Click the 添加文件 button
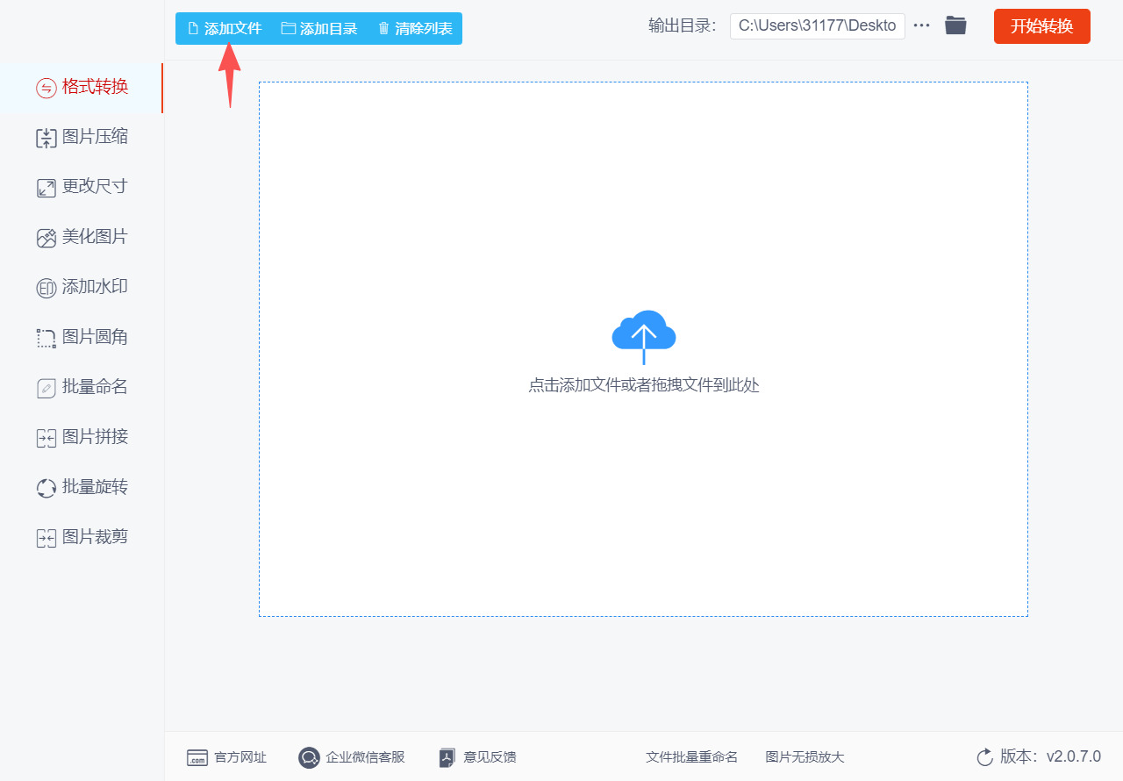The image size is (1123, 781). (225, 28)
